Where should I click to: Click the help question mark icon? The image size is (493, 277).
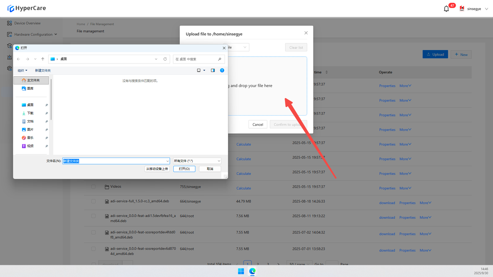coord(222,71)
